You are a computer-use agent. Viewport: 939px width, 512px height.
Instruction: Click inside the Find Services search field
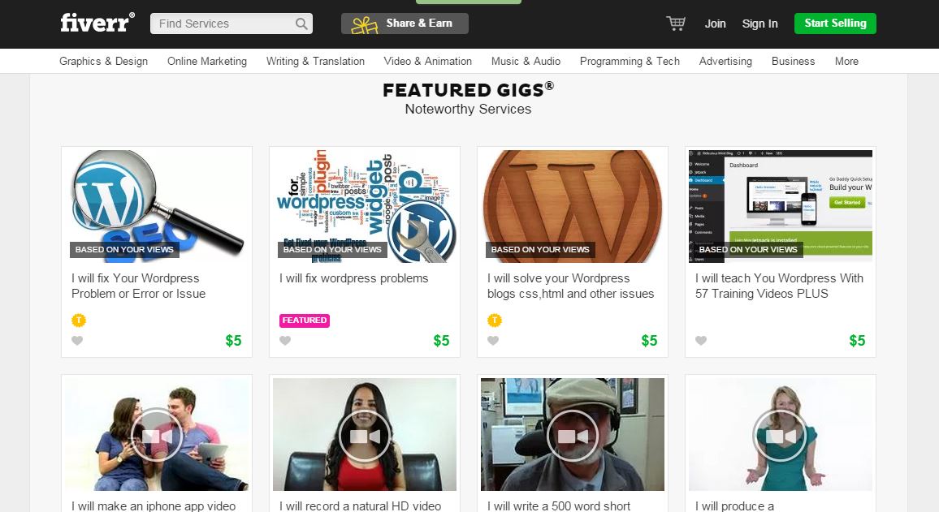219,23
